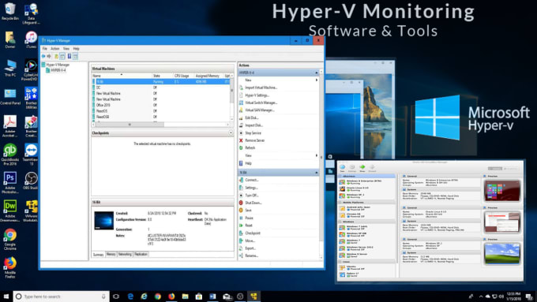Collapse the HYPER-V-4 actions section
Screen dimensions: 537x302
[x=317, y=73]
